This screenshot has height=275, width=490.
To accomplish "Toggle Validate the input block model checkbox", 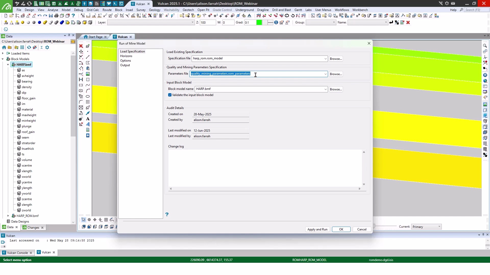I will tap(170, 95).
